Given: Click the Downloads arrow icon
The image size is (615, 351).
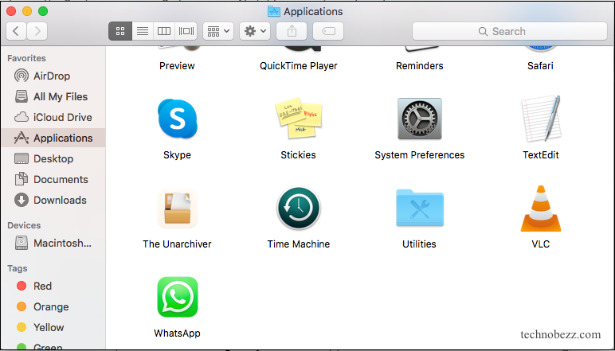Looking at the screenshot, I should tap(22, 200).
